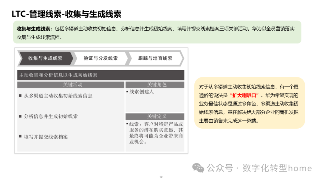Viewport: 322px width, 181px height.
Task: Click the bullet '从多渠道主动收集初始线索信息'
Action: click(x=58, y=96)
